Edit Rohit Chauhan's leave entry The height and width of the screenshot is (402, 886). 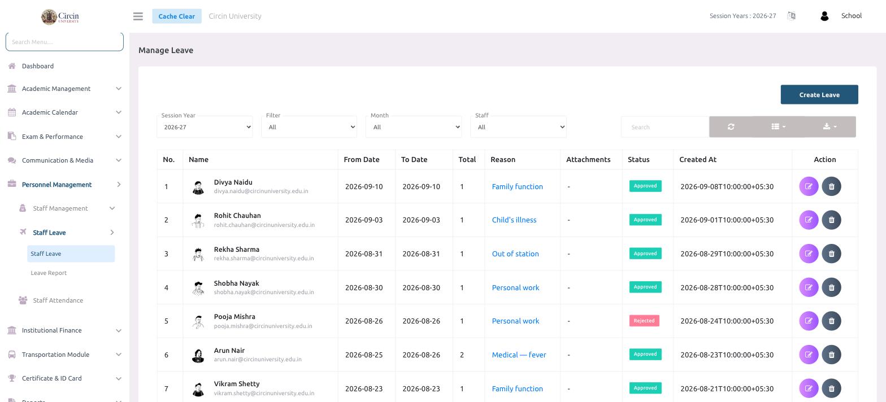coord(809,220)
